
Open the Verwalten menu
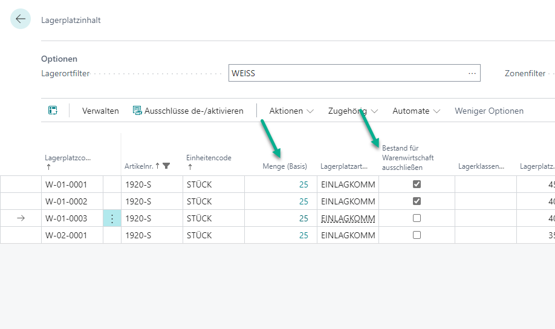tap(100, 111)
